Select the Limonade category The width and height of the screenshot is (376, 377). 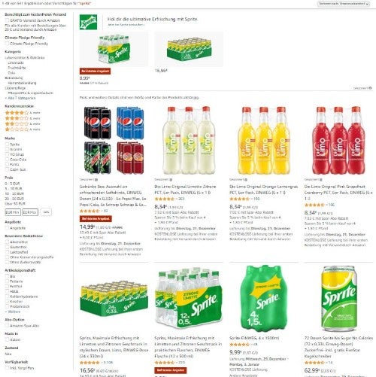(16, 62)
